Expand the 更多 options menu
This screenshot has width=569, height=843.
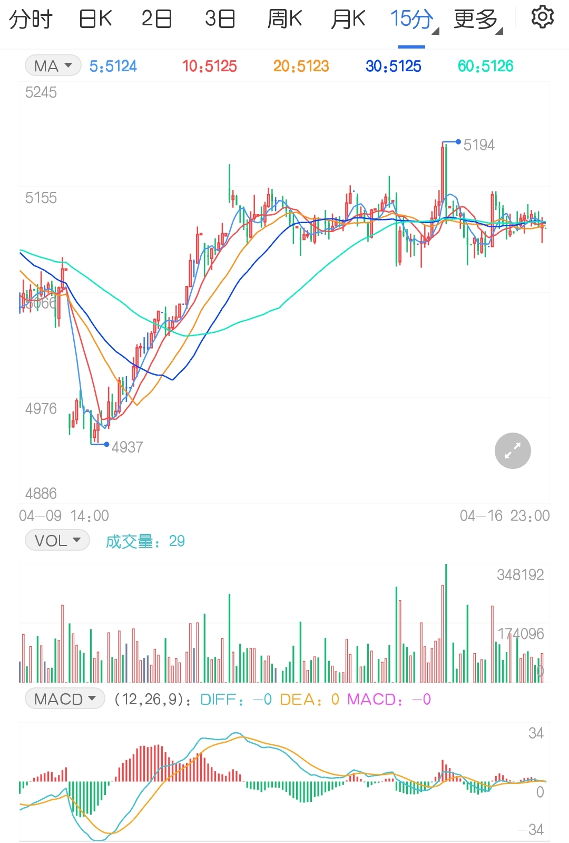point(477,20)
